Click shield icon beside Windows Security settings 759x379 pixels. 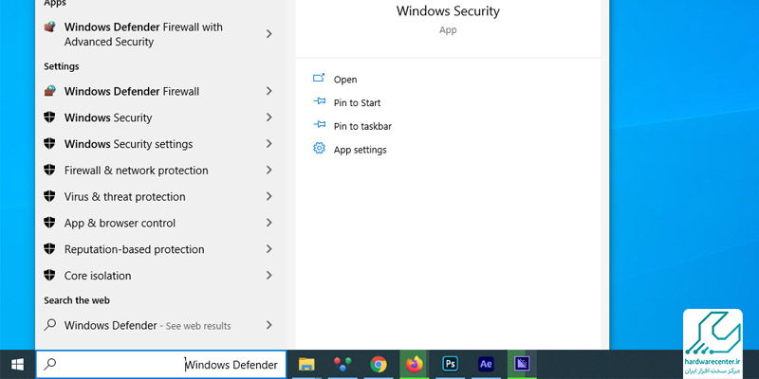point(49,144)
